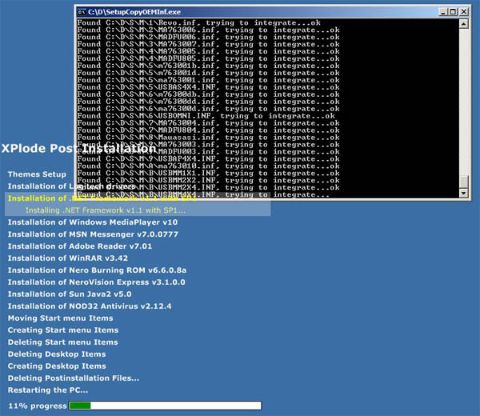Click the 'XPlode Post Installation' heading
Screen dimensions: 480x416
point(79,149)
